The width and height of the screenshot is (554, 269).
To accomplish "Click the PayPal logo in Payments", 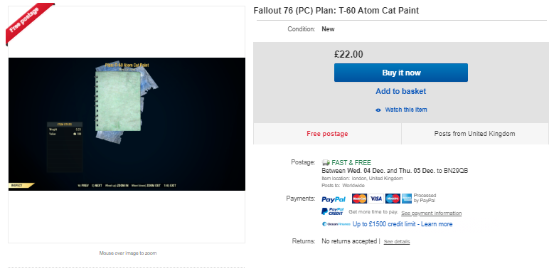I will 334,199.
